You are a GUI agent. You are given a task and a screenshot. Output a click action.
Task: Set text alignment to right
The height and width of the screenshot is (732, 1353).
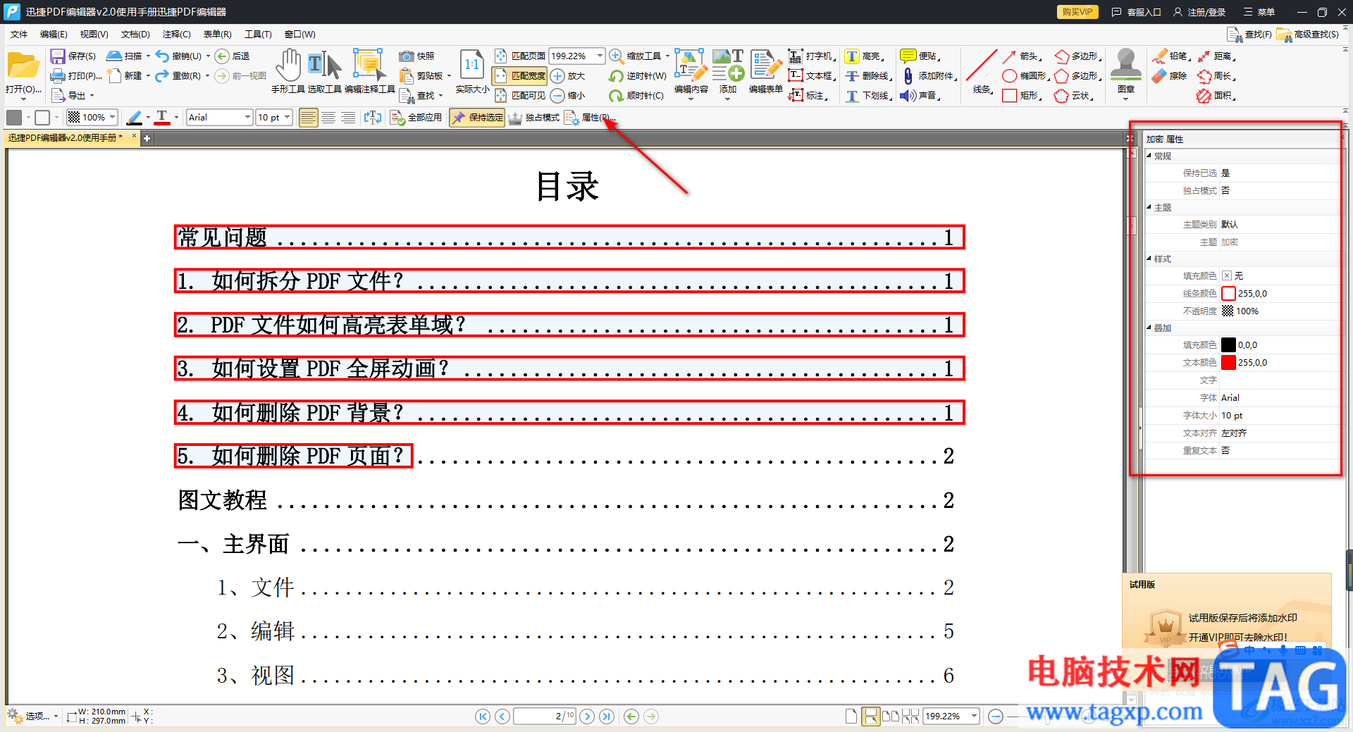348,118
